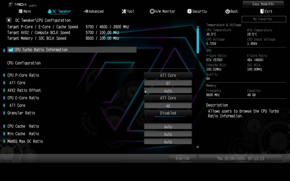
Task: Click the Security shield icon
Action: [189, 11]
